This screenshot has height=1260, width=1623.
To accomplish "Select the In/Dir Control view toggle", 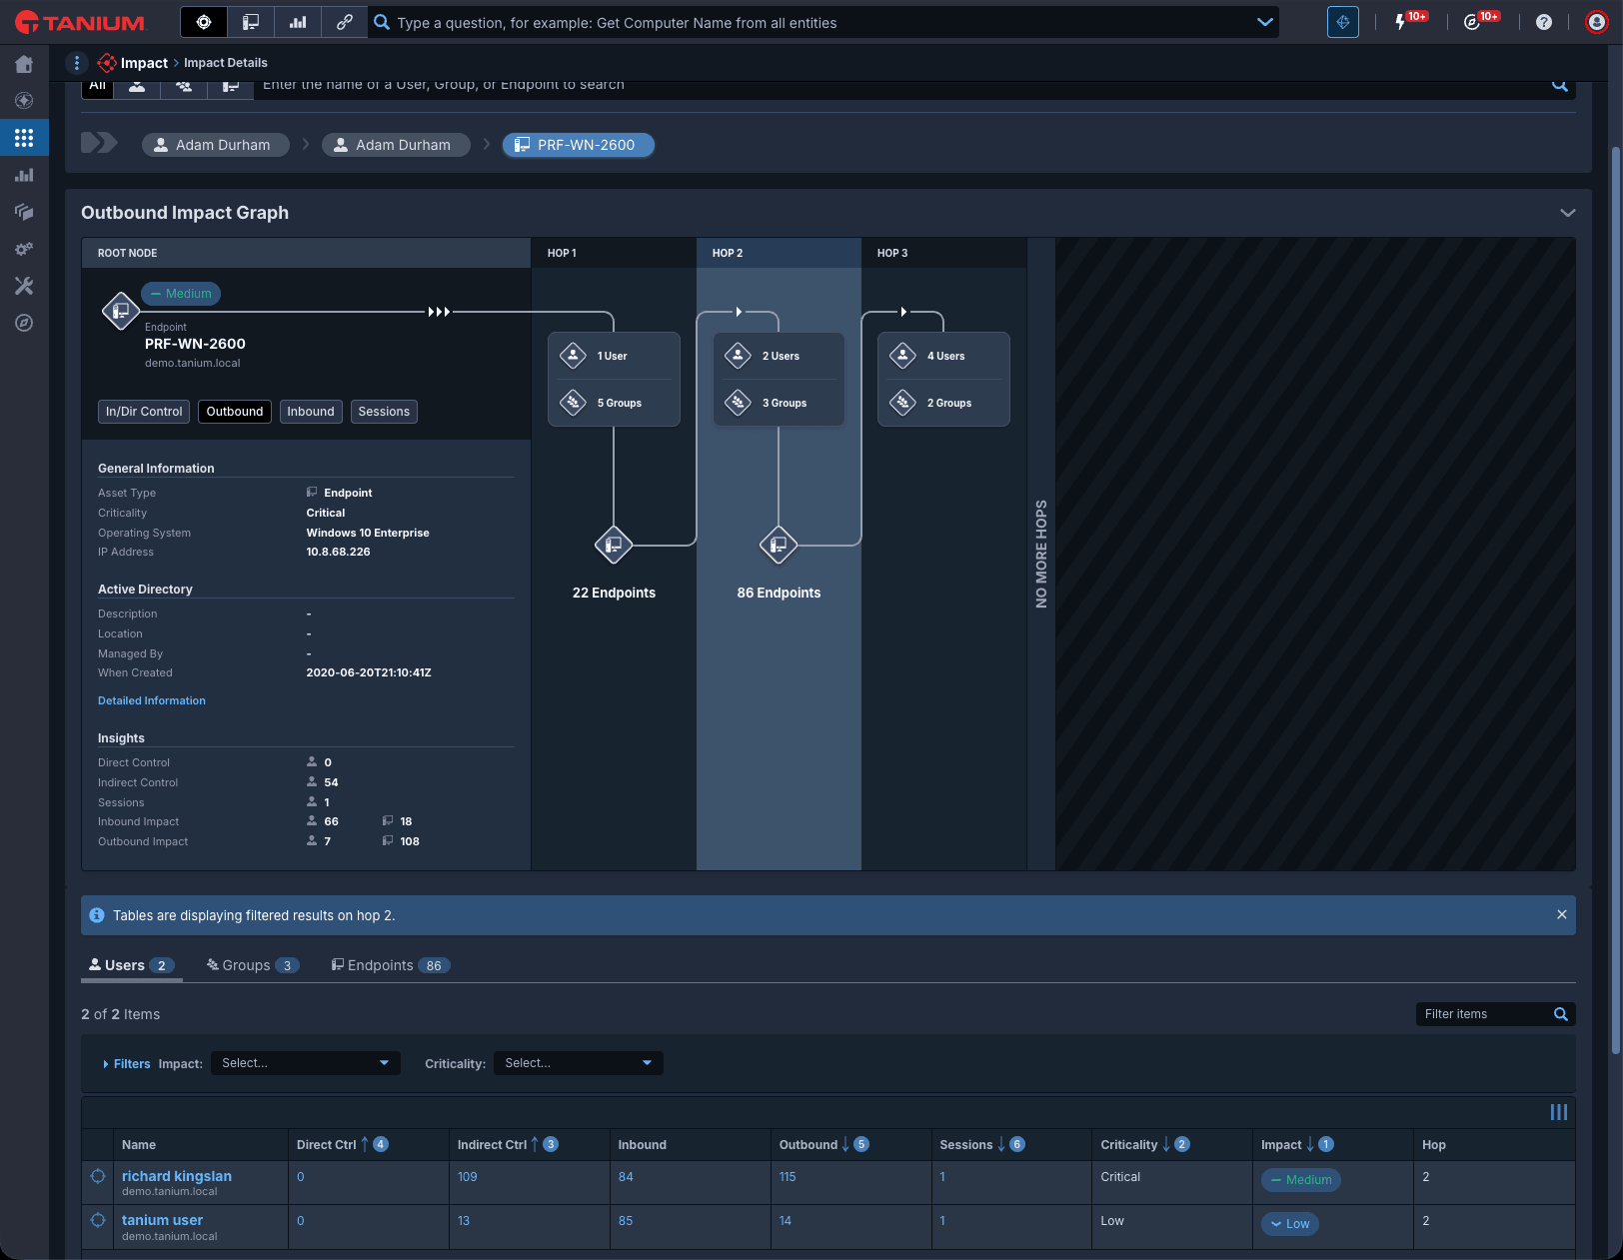I will 144,412.
